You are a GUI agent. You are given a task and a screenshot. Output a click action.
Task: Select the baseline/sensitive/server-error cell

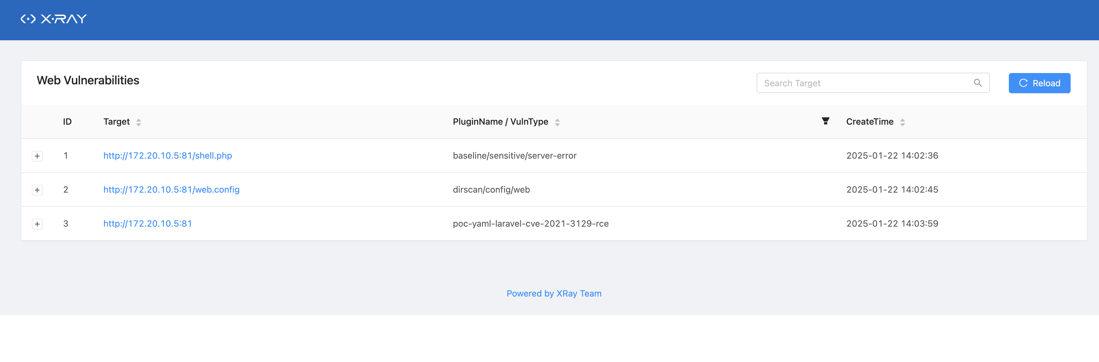click(514, 156)
